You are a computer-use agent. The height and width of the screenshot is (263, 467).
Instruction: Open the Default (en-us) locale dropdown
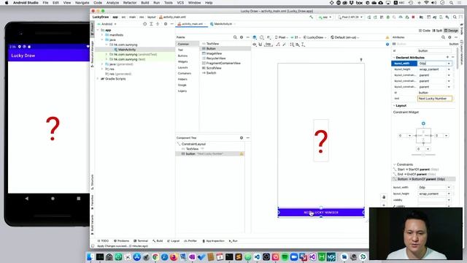pyautogui.click(x=345, y=37)
